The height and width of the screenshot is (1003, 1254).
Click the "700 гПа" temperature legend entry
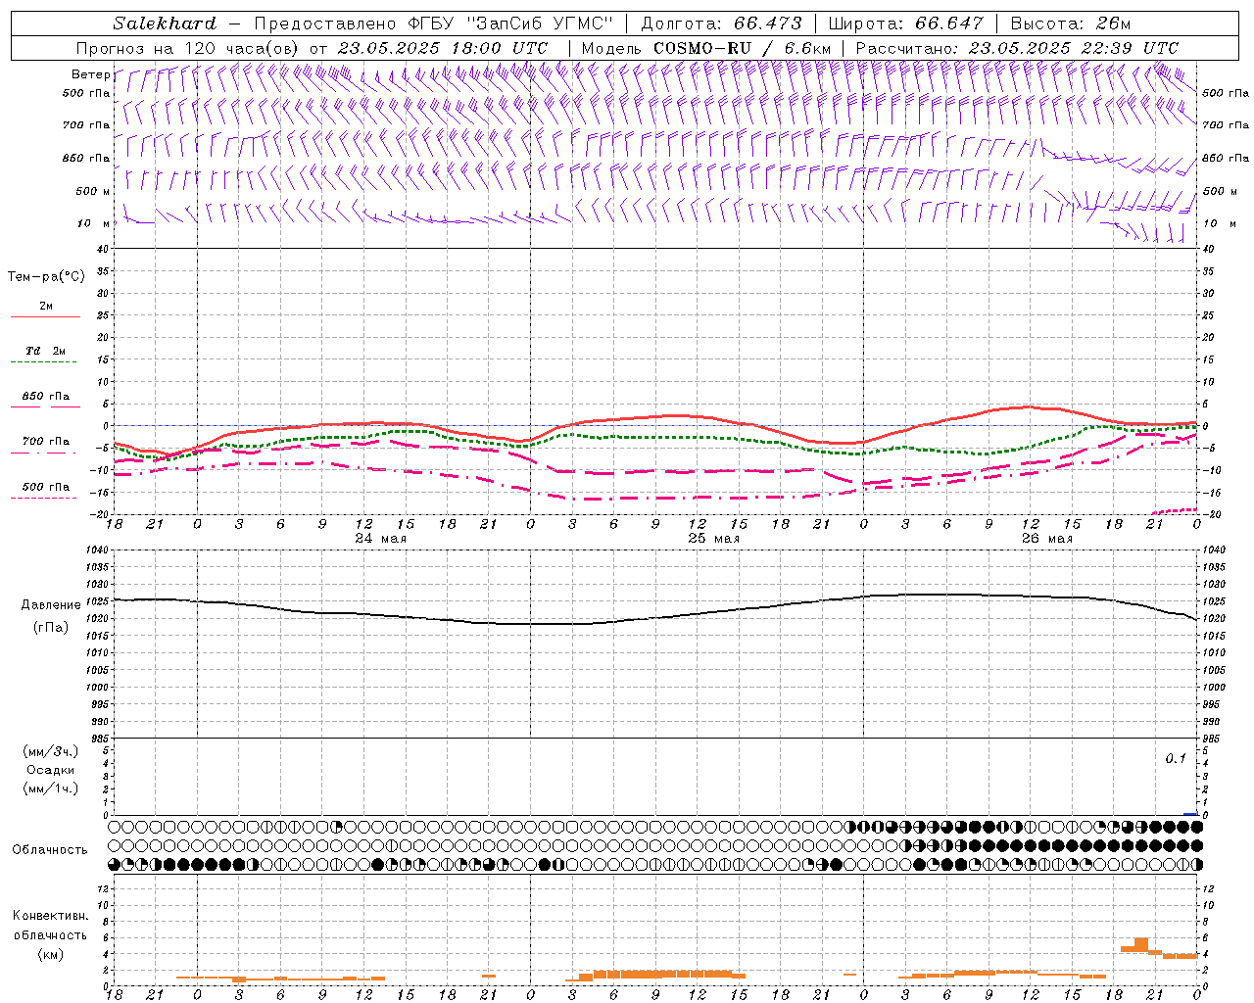click(x=46, y=442)
